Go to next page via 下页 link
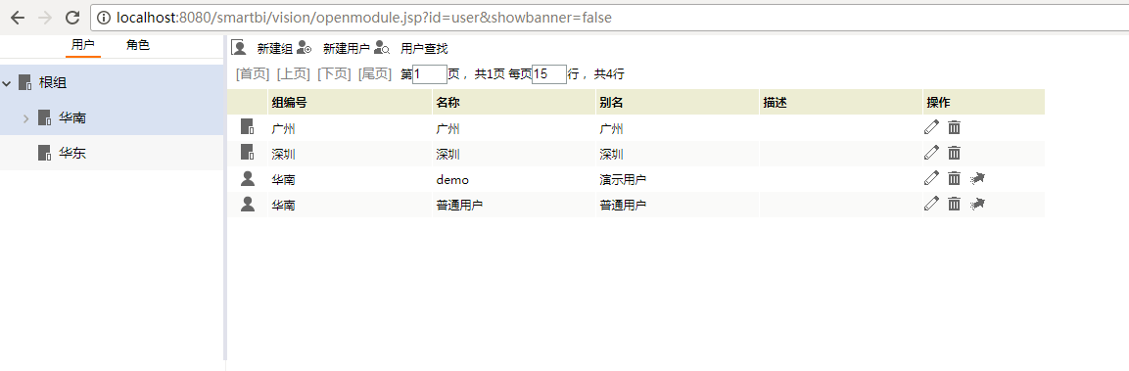The width and height of the screenshot is (1129, 371). click(x=334, y=73)
